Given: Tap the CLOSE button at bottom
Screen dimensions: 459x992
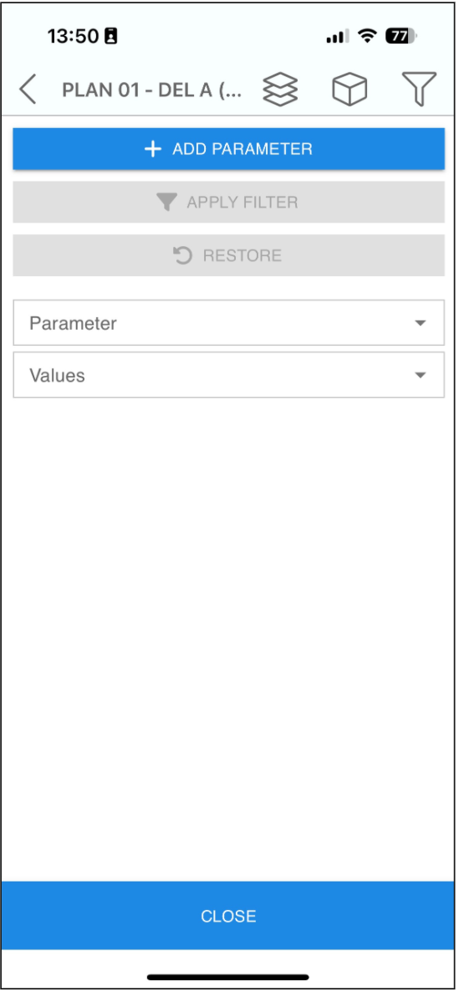Looking at the screenshot, I should tap(229, 916).
